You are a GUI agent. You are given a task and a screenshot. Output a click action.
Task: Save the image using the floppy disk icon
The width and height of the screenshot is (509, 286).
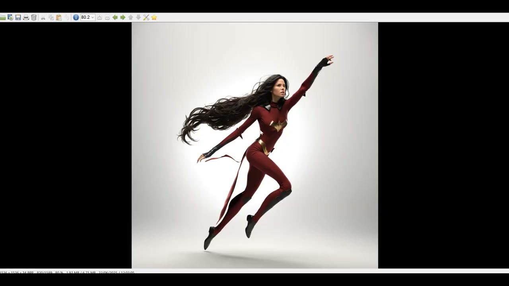point(18,17)
